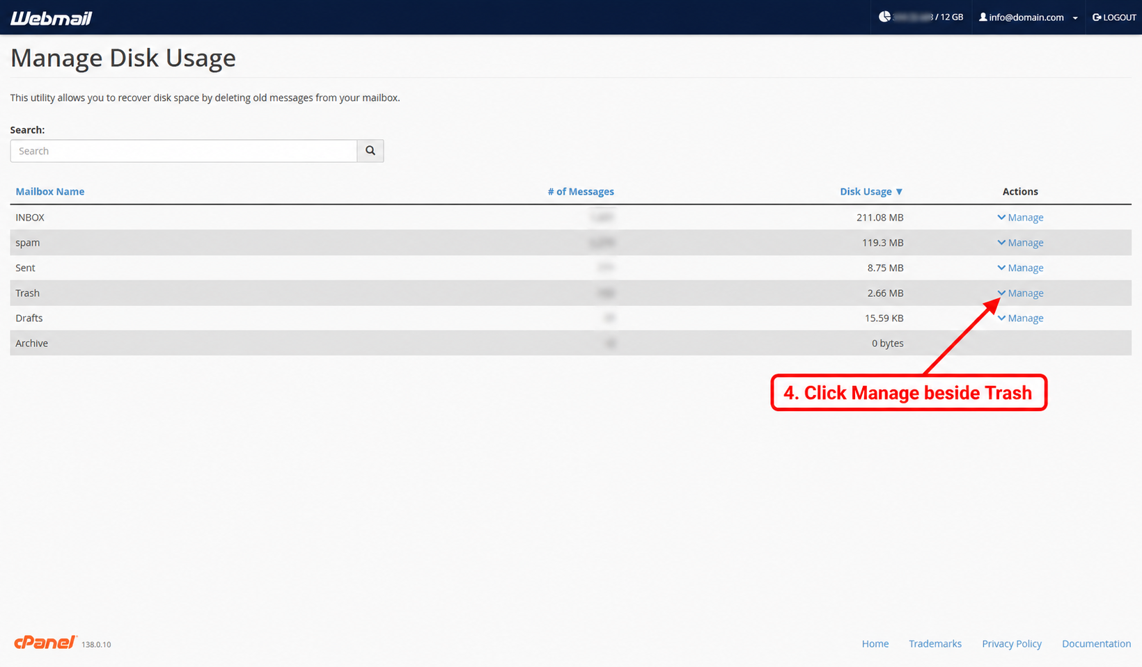Click the cPanel logo in footer

(x=45, y=643)
